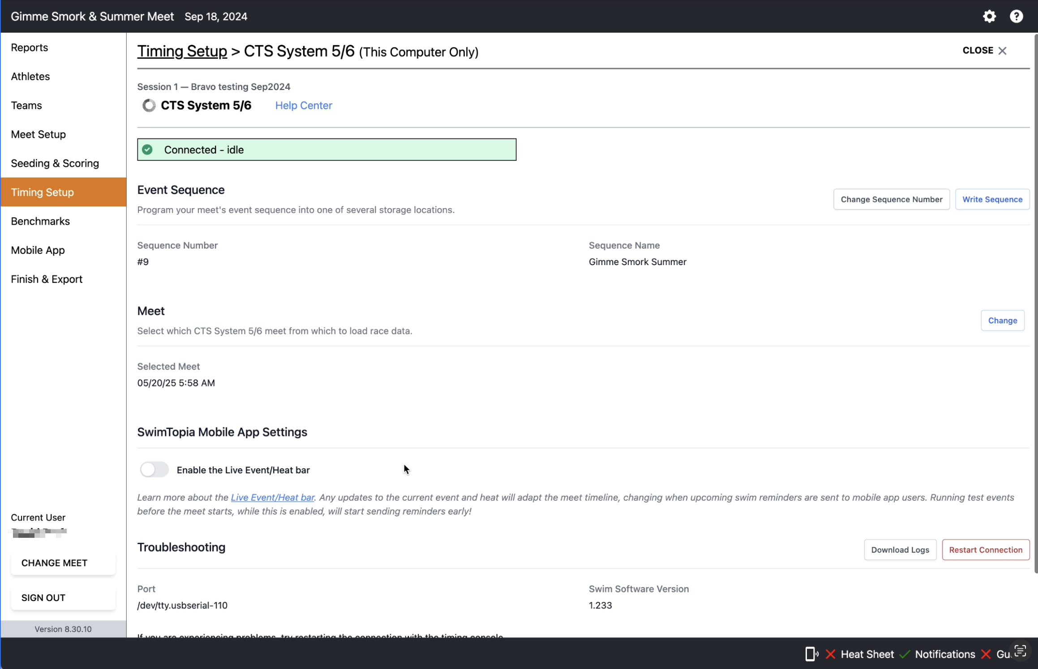This screenshot has height=669, width=1038.
Task: Click Change Sequence Number button
Action: point(891,199)
